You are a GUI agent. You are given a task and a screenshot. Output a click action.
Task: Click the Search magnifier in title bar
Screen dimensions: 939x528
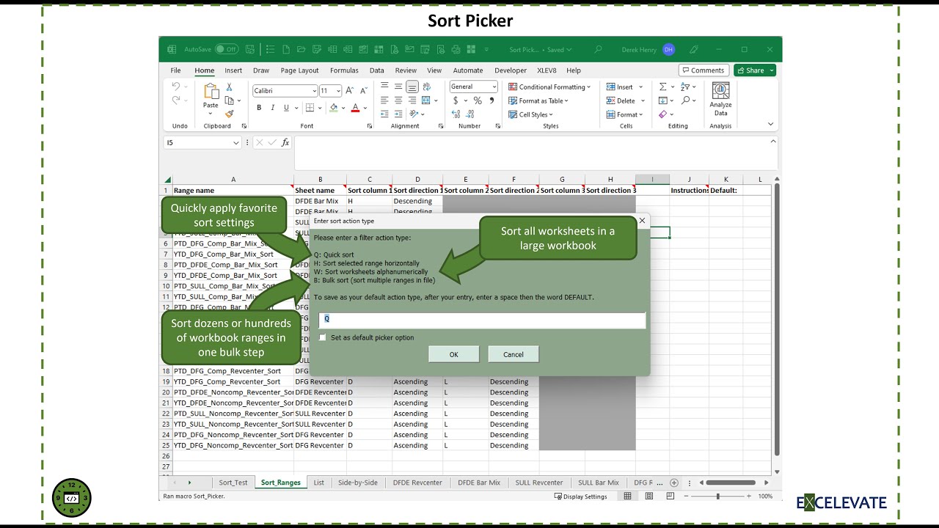(598, 49)
